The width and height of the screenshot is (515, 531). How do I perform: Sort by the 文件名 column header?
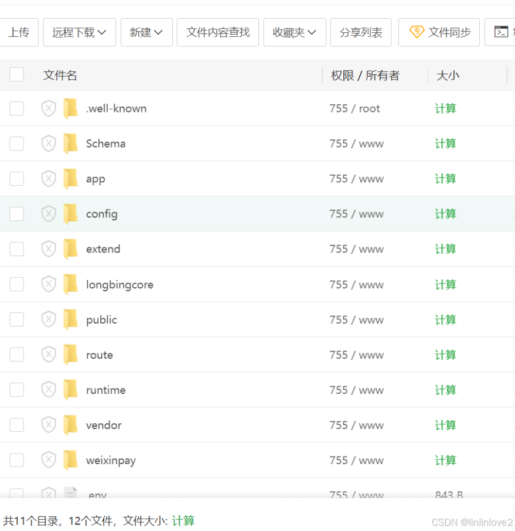[60, 75]
